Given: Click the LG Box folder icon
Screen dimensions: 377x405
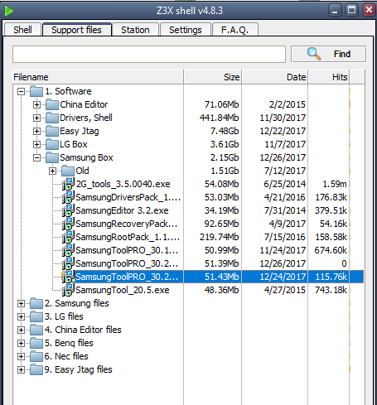Looking at the screenshot, I should (52, 144).
